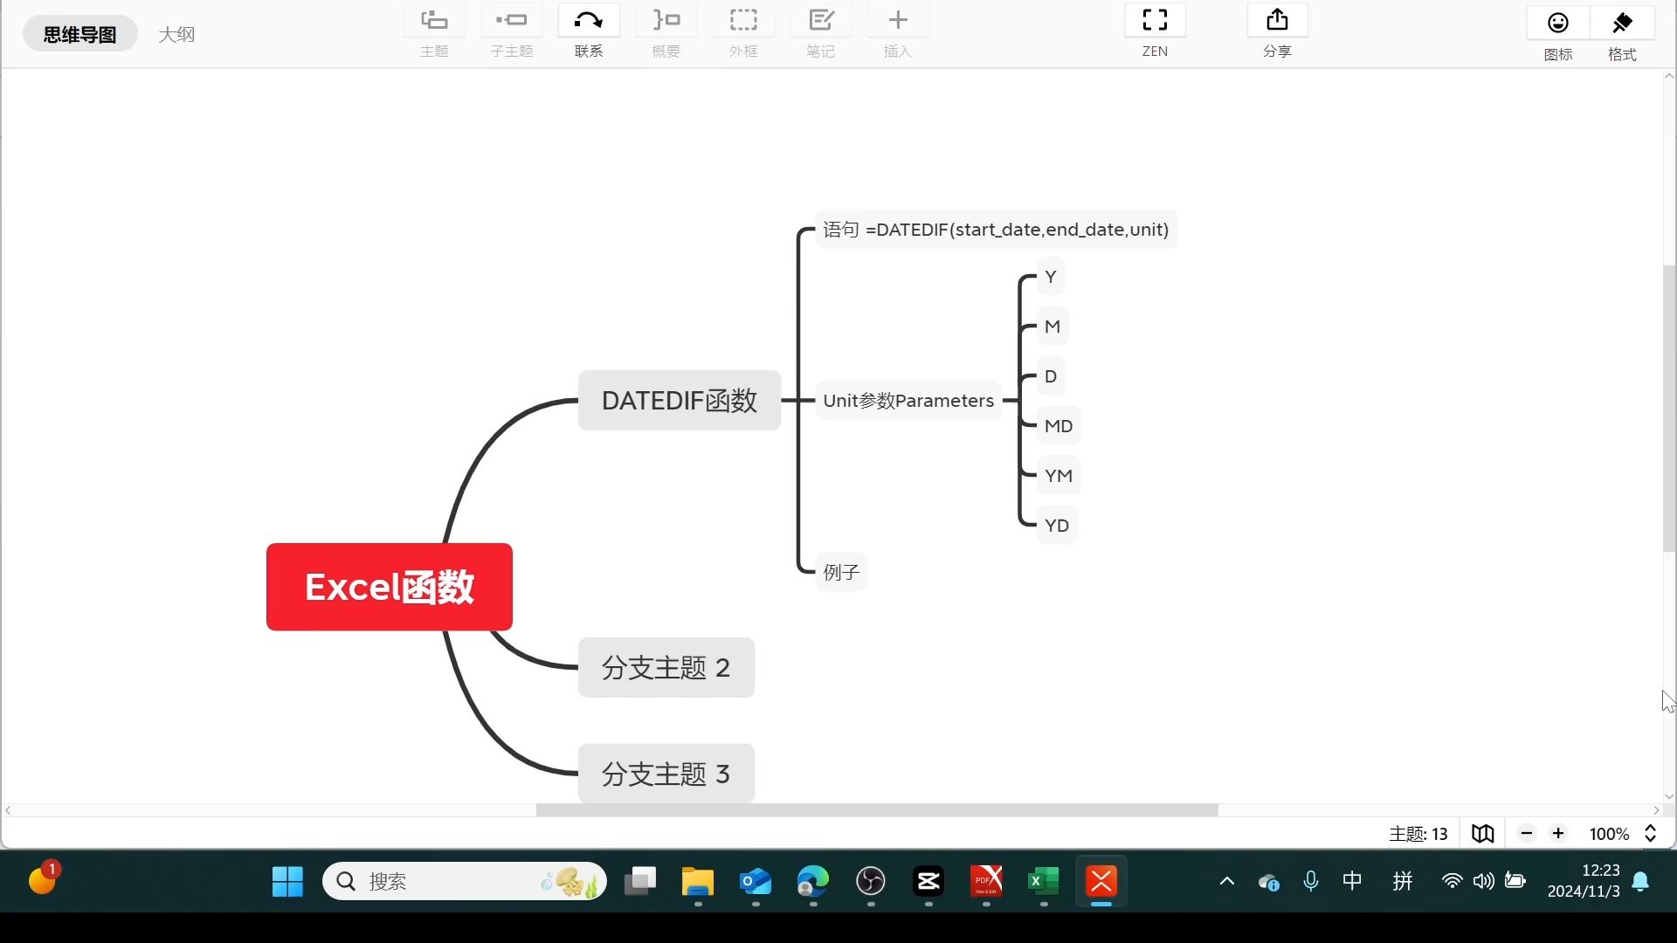The width and height of the screenshot is (1677, 943).
Task: Expand the system tray hidden icons
Action: (x=1227, y=881)
